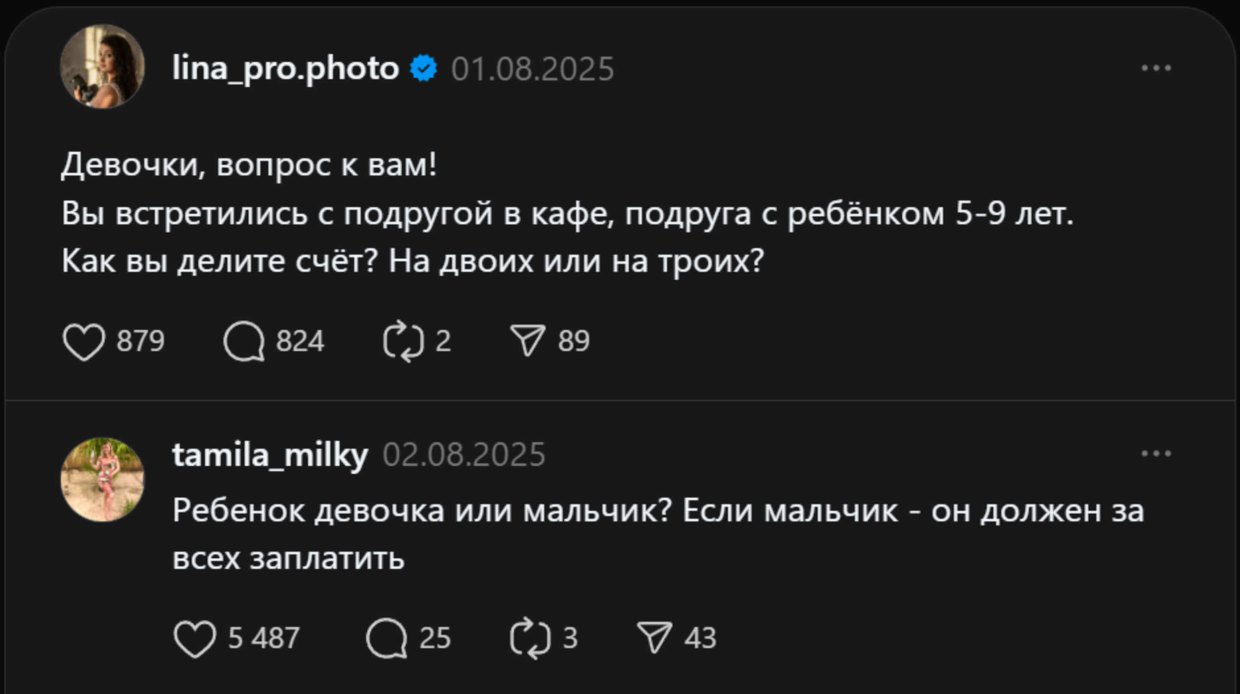Open reply dated 02.08.2025
Viewport: 1240px width, 694px height.
pos(464,454)
